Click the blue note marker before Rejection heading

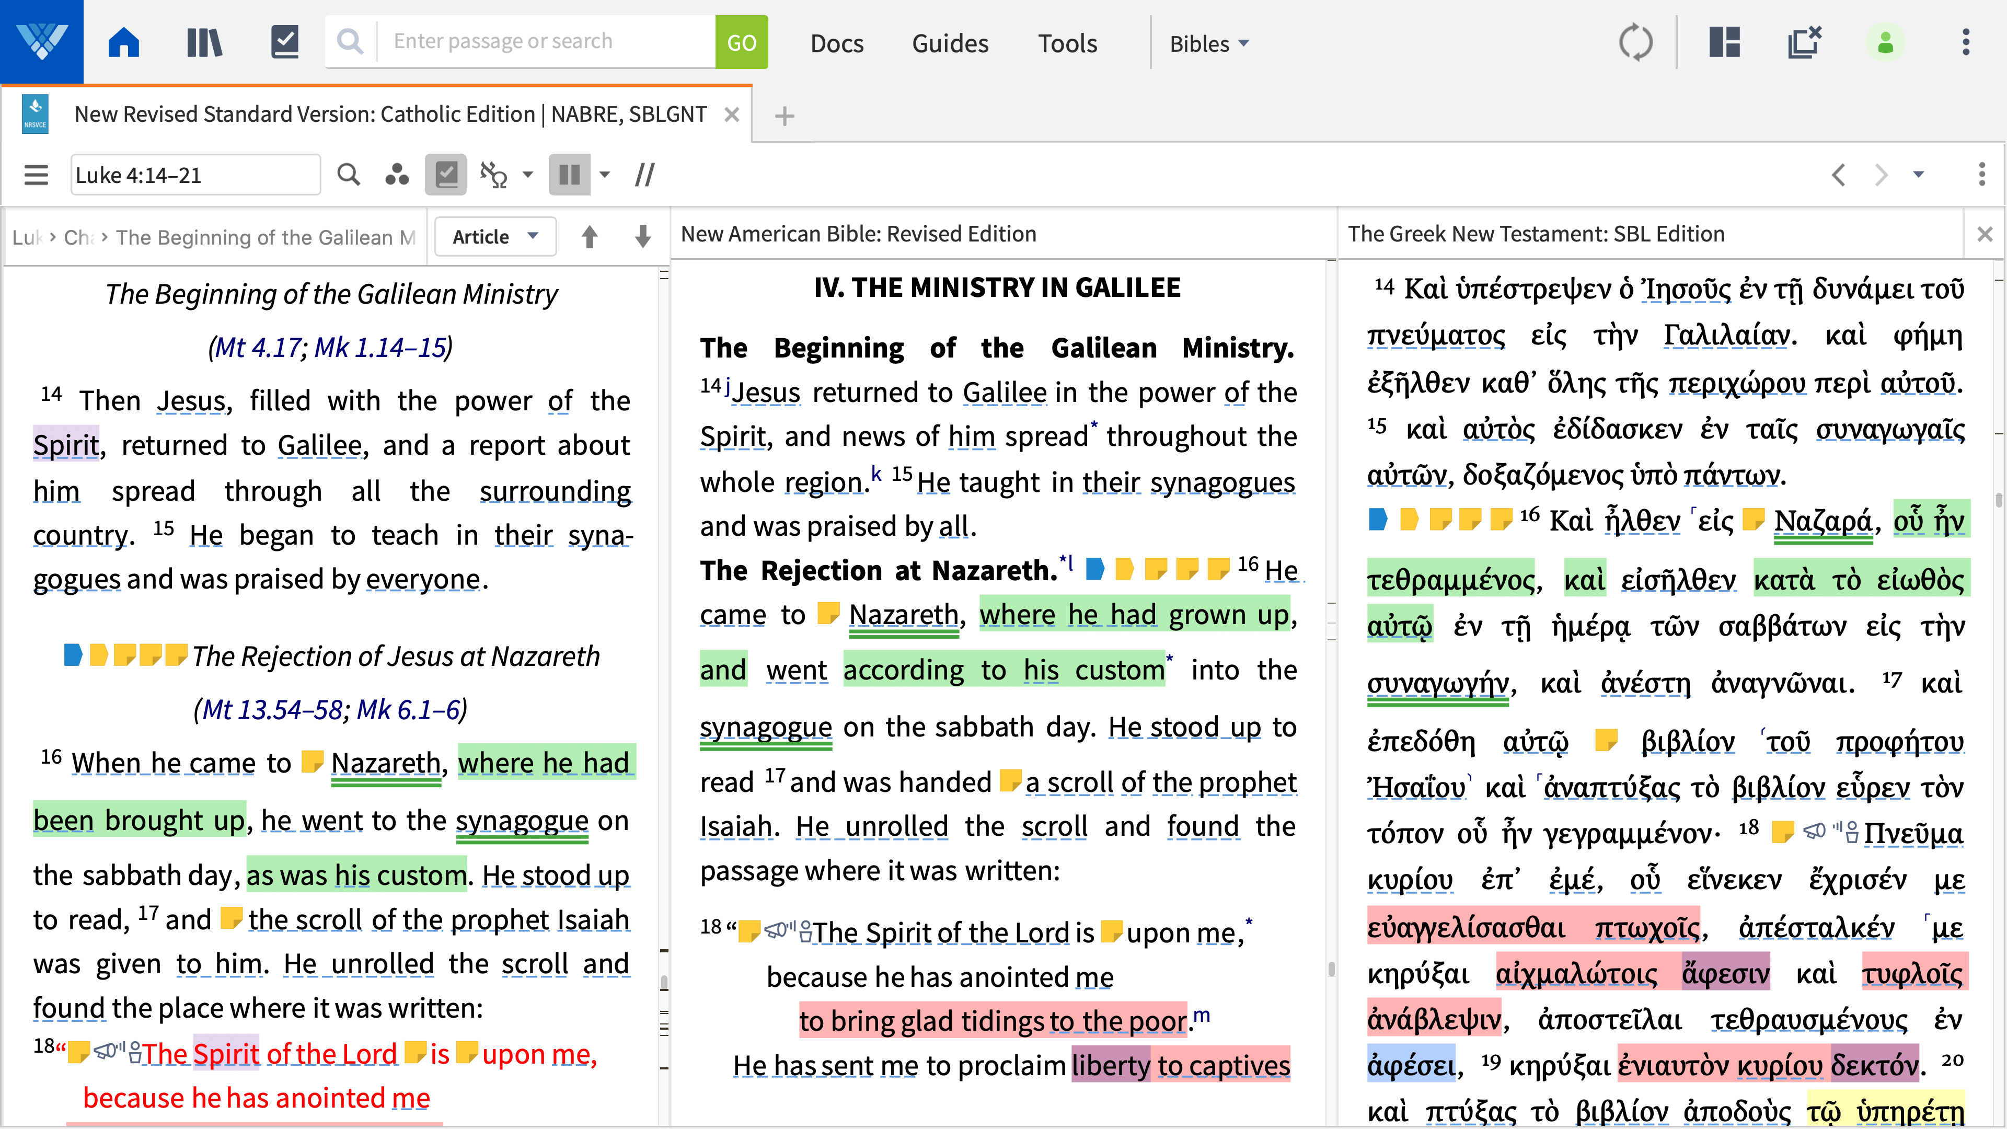click(x=73, y=655)
